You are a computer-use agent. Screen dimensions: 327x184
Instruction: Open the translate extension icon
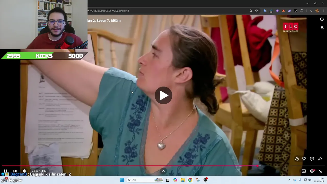click(265, 11)
